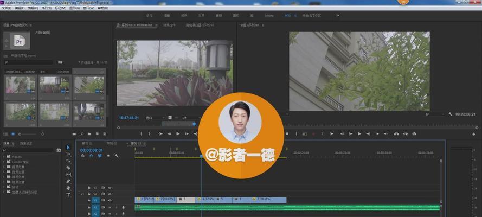Screen dimensions: 482x217
Task: Click the trash delete icon in Project panel
Action: tap(105, 134)
